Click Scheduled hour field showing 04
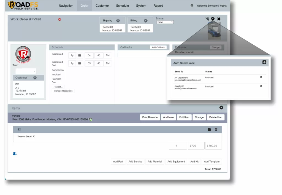The width and height of the screenshot is (282, 195). click(89, 55)
